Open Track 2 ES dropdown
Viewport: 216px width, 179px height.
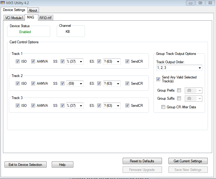[112, 84]
